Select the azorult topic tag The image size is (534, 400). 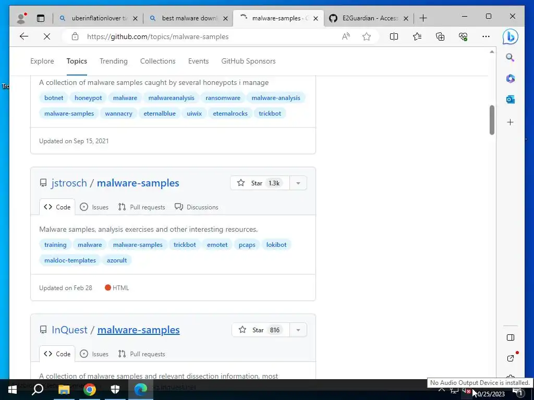pos(117,260)
